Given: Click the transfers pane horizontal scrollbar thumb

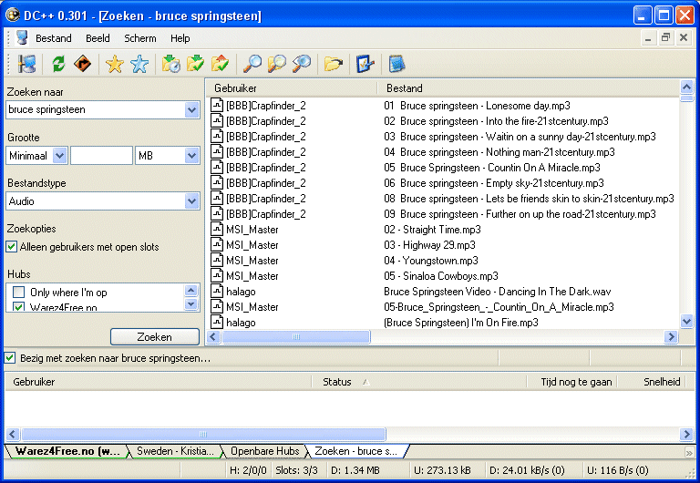Looking at the screenshot, I should pyautogui.click(x=203, y=434).
